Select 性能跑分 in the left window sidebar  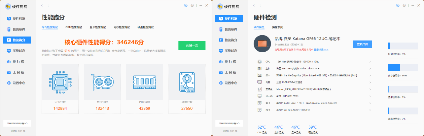click(16, 40)
